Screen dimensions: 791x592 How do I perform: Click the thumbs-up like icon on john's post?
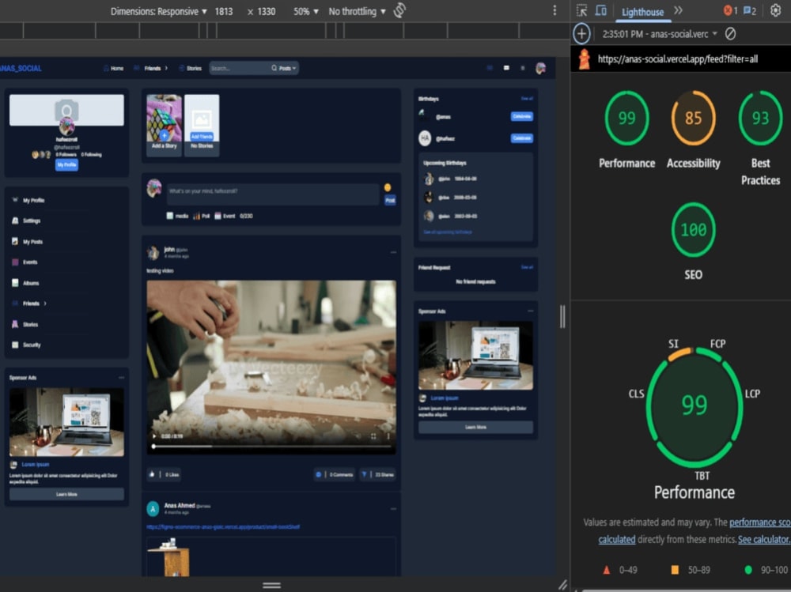coord(152,474)
